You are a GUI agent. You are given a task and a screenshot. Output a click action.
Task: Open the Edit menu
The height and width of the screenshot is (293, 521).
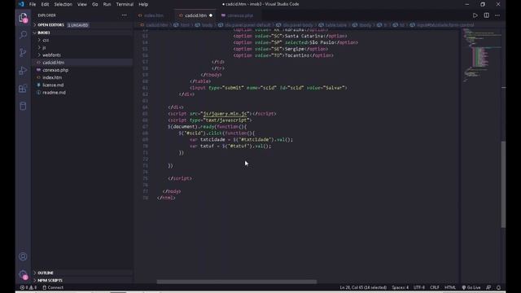(45, 4)
